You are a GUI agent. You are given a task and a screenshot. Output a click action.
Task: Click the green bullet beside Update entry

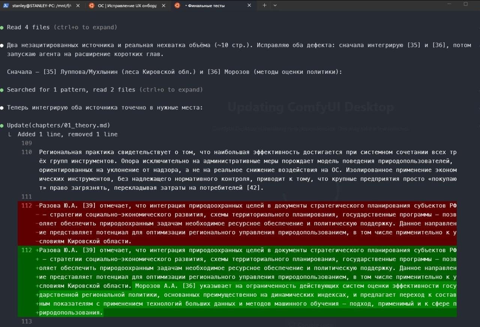[2, 125]
